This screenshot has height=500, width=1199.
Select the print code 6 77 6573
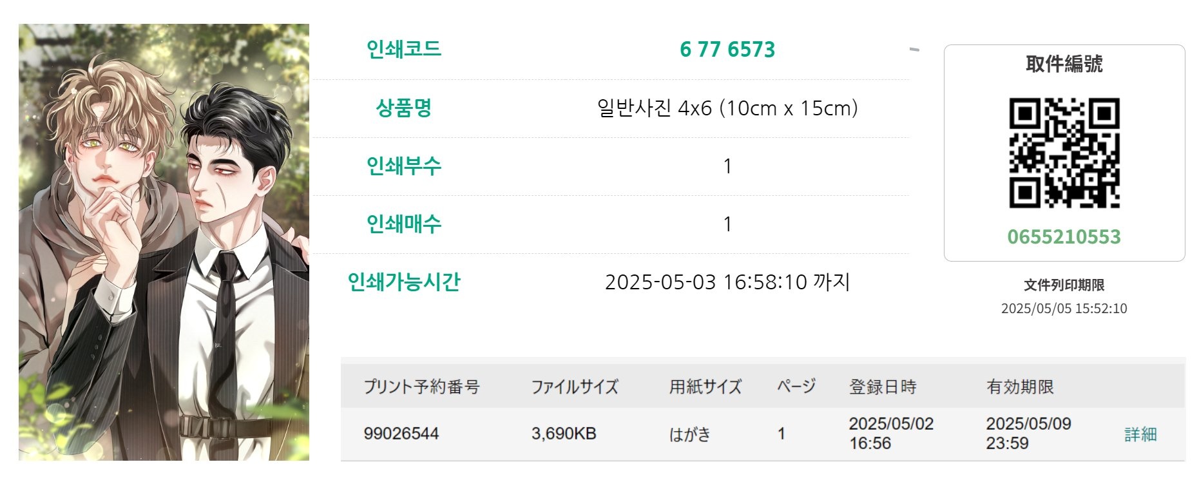tap(727, 50)
